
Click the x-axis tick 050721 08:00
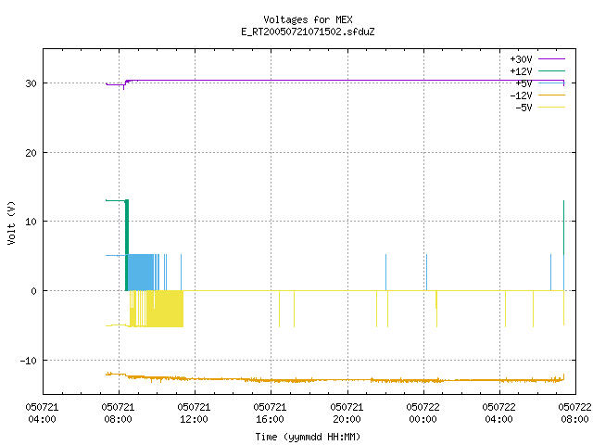(x=118, y=413)
